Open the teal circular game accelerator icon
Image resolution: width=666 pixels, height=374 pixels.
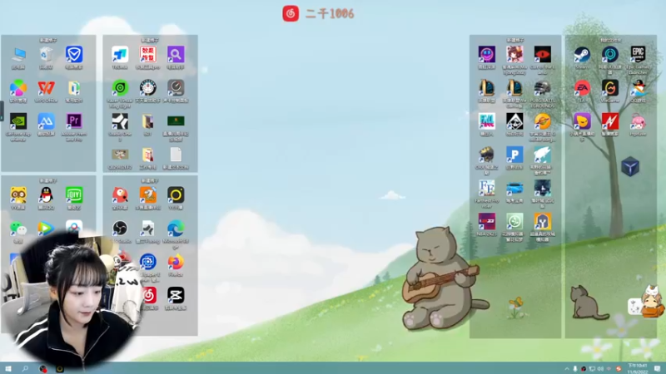click(610, 55)
